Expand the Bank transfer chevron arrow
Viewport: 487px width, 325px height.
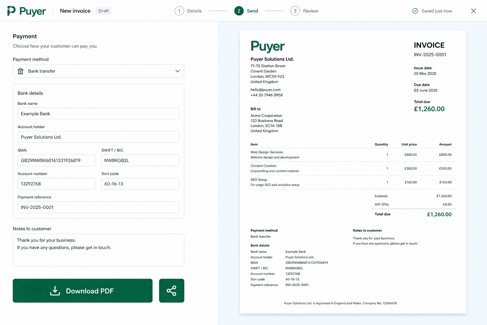coord(178,71)
